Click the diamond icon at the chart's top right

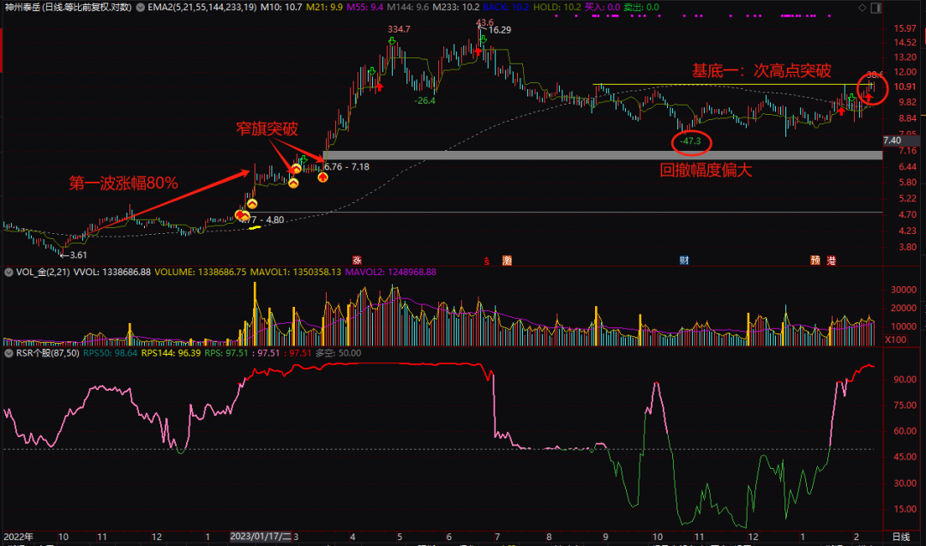[863, 8]
